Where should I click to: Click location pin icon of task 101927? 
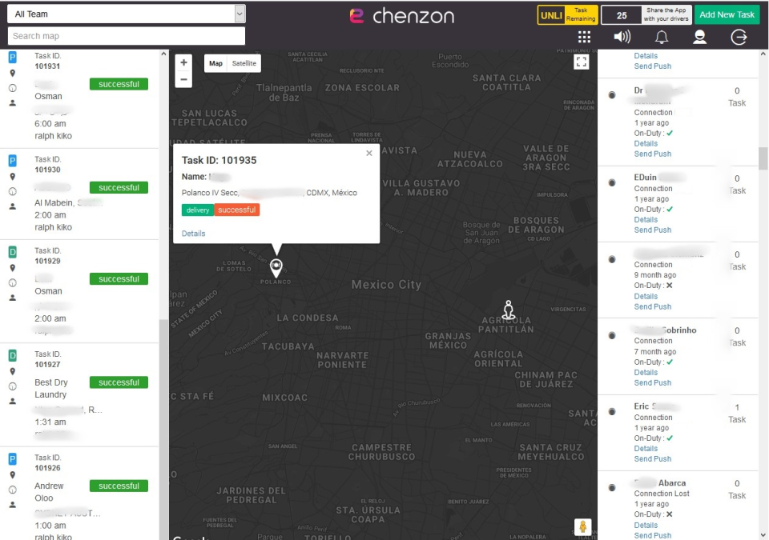click(13, 371)
